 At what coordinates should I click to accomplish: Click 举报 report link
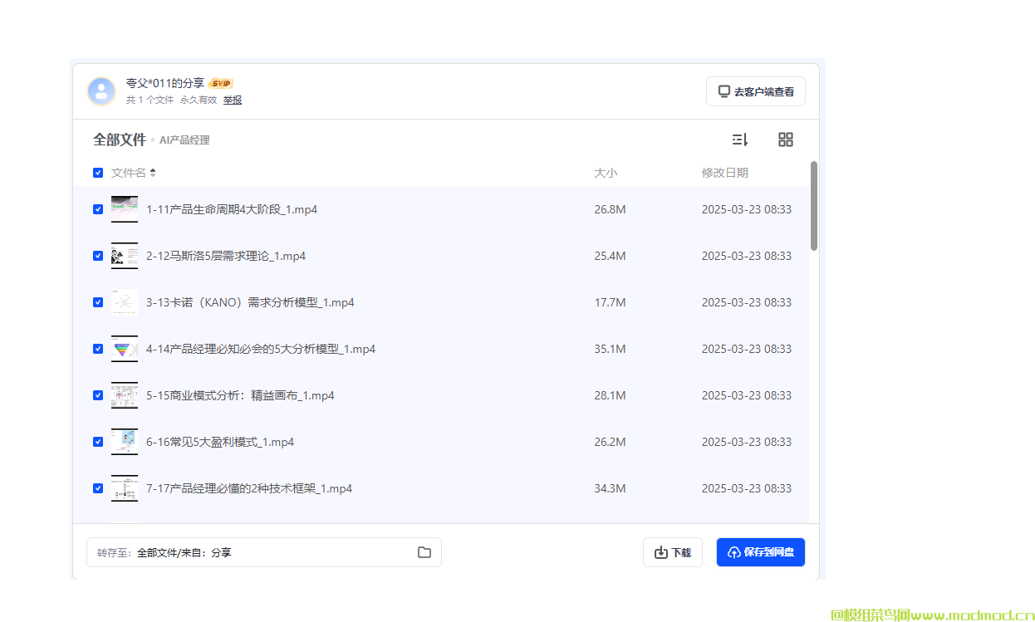[x=233, y=100]
